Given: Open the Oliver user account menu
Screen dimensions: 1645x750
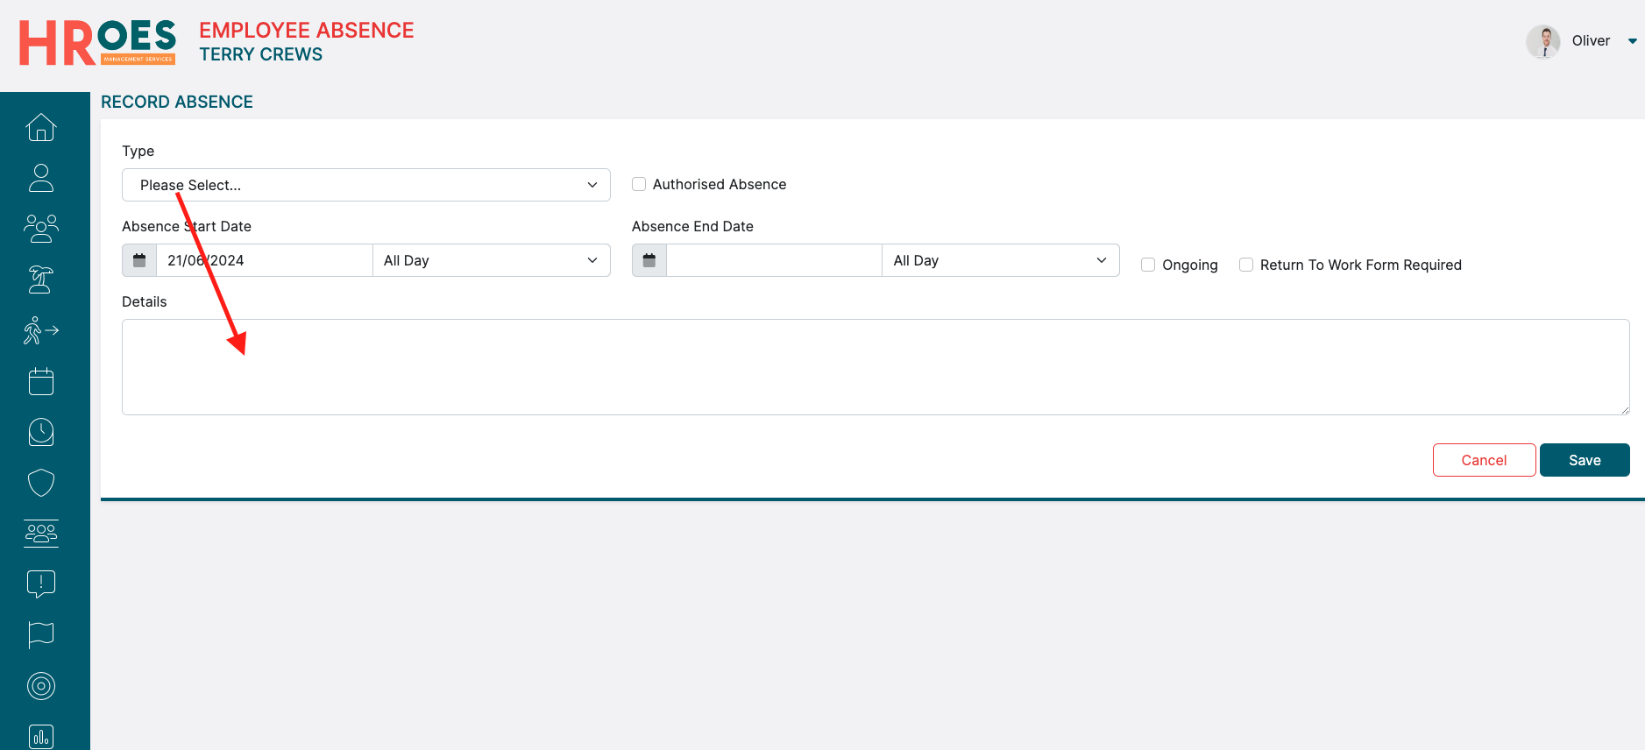Looking at the screenshot, I should (x=1588, y=41).
